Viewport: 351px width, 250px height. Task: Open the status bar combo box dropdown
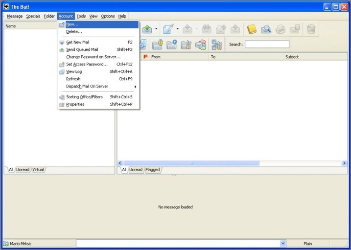[x=283, y=243]
